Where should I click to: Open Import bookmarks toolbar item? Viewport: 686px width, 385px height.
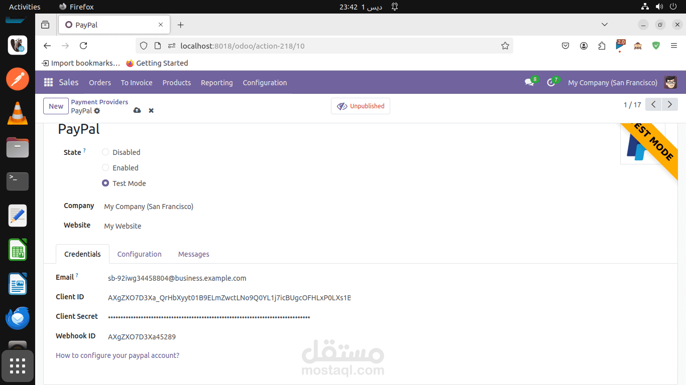coord(81,63)
